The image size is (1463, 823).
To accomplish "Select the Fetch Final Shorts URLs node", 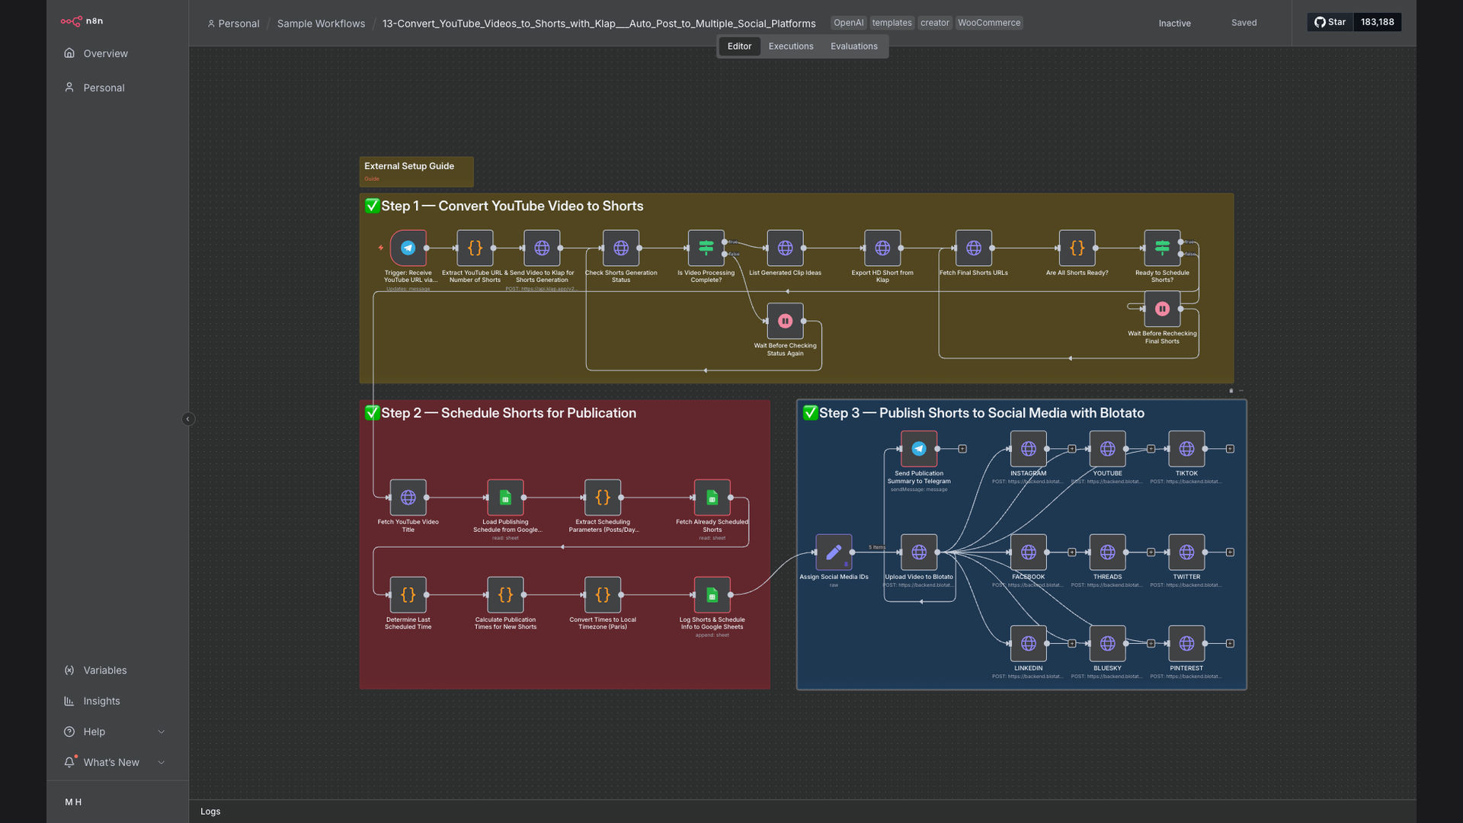I will pos(974,248).
